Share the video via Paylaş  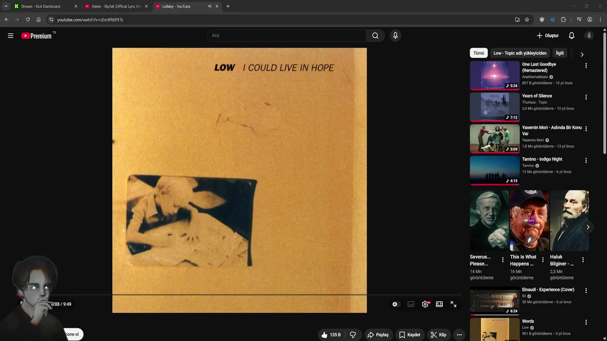(378, 335)
